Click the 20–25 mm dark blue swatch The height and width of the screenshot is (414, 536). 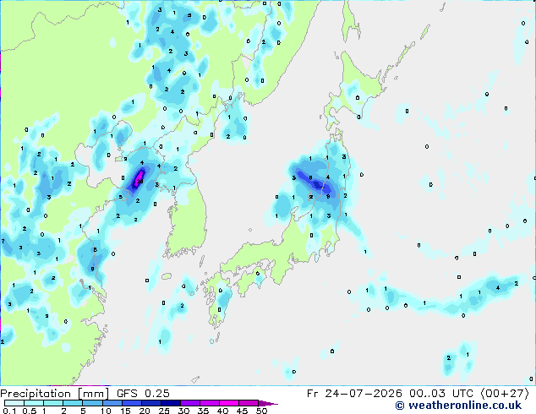[x=150, y=403]
